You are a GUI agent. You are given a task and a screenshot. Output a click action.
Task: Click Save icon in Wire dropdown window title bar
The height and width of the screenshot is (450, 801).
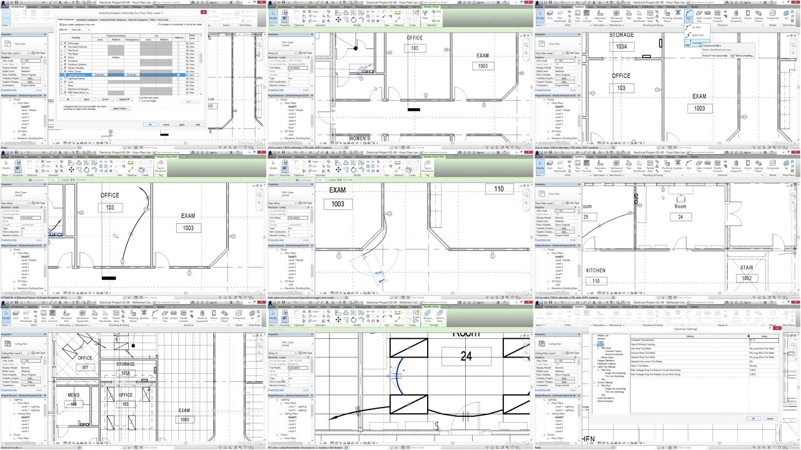[550, 2]
